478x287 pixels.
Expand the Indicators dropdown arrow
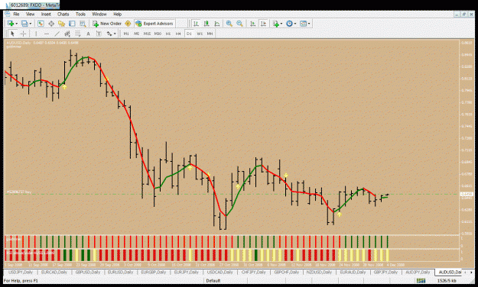click(x=281, y=24)
